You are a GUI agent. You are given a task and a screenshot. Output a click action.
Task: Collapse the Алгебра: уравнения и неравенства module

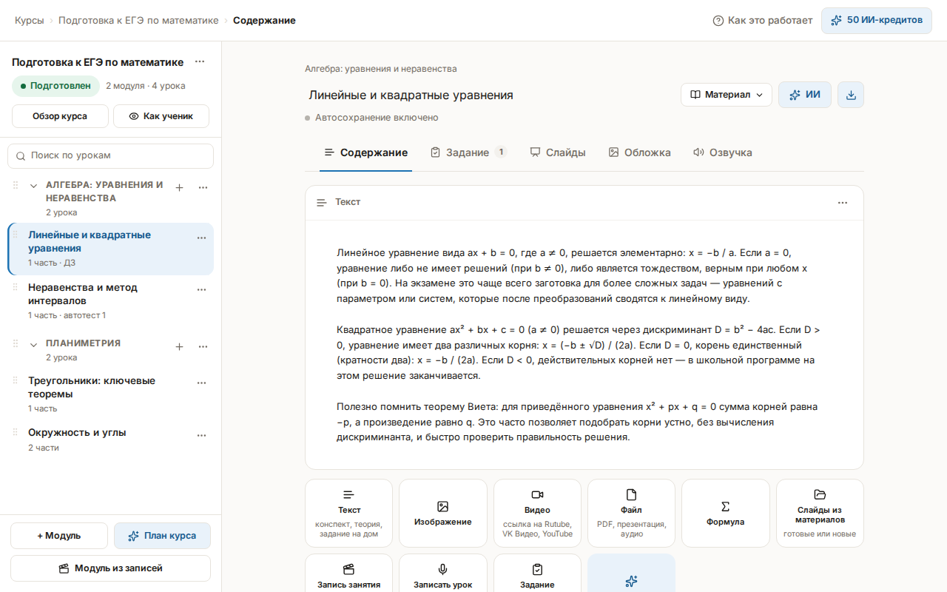pyautogui.click(x=33, y=186)
